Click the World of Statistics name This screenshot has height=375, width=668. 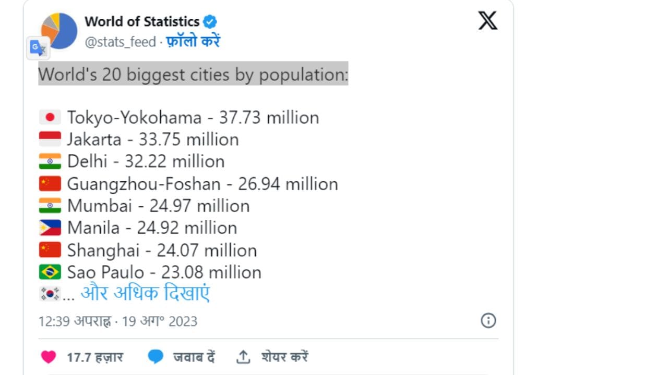tap(142, 22)
